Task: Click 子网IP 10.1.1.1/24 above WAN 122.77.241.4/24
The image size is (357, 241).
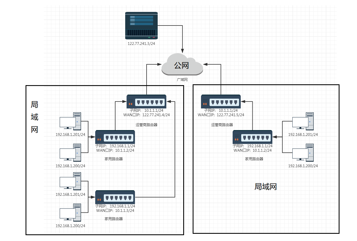Action: pyautogui.click(x=146, y=110)
